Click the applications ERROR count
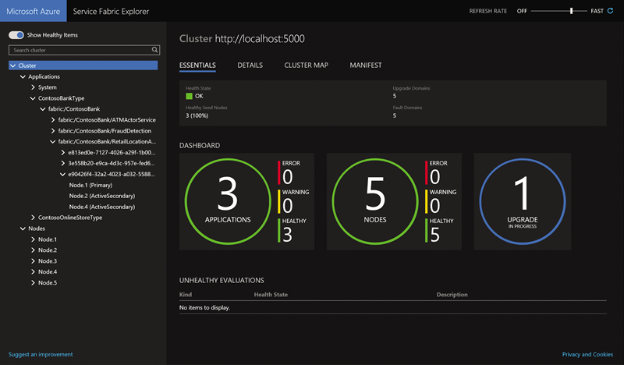The width and height of the screenshot is (624, 365). tap(288, 177)
